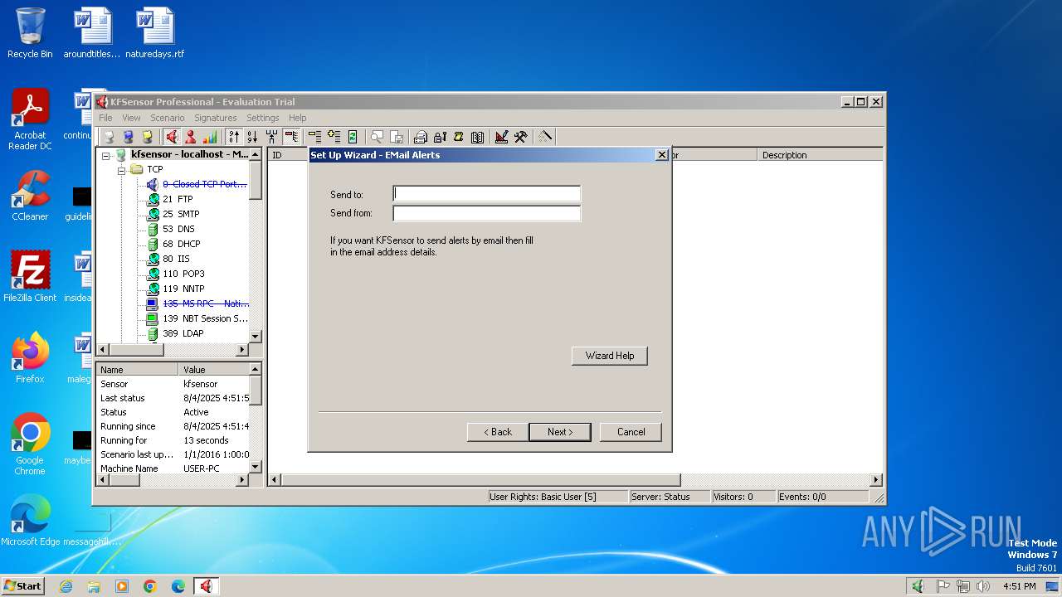Viewport: 1062px width, 597px height.
Task: Open the File menu
Action: (x=105, y=118)
